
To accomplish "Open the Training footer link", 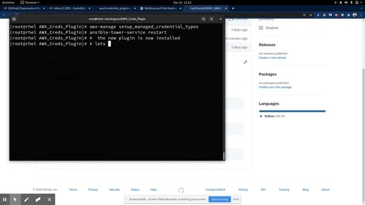I will click(284, 190).
